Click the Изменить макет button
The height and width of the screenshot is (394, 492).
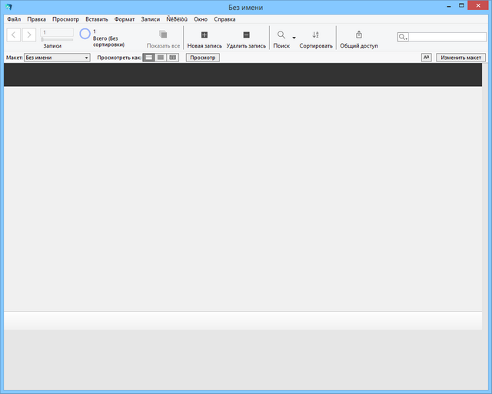pos(461,58)
